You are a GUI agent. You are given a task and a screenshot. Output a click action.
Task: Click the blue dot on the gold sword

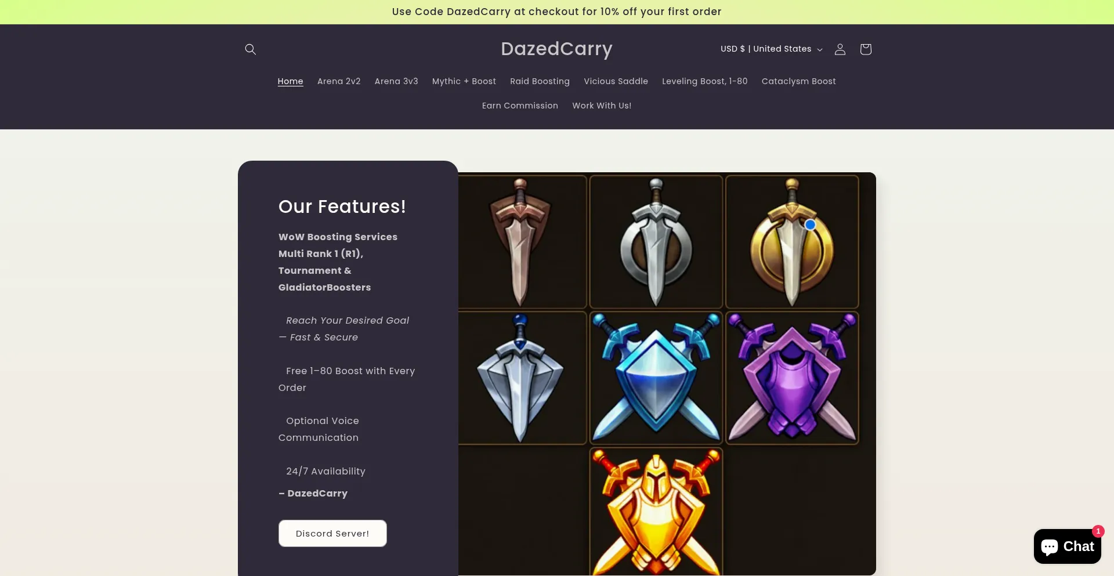pyautogui.click(x=810, y=224)
